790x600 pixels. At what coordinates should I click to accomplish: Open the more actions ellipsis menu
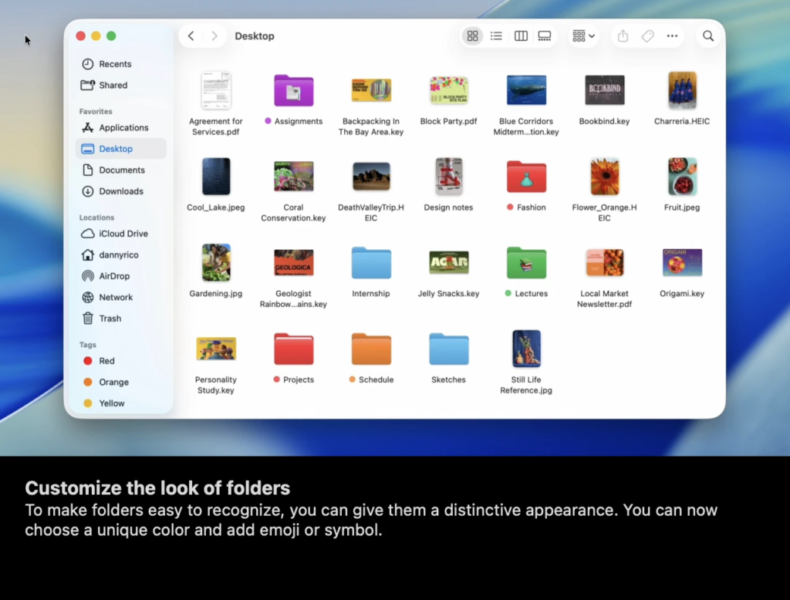[672, 36]
